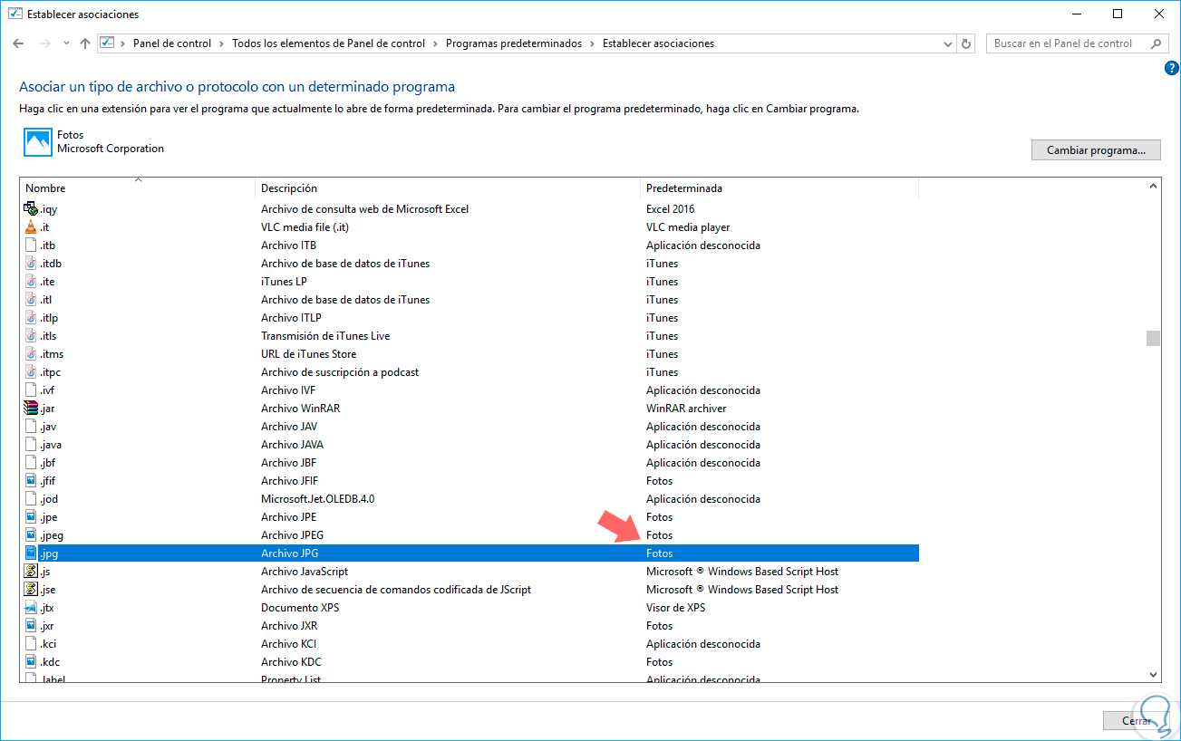Click the photo icon beside .jfif

tap(31, 480)
